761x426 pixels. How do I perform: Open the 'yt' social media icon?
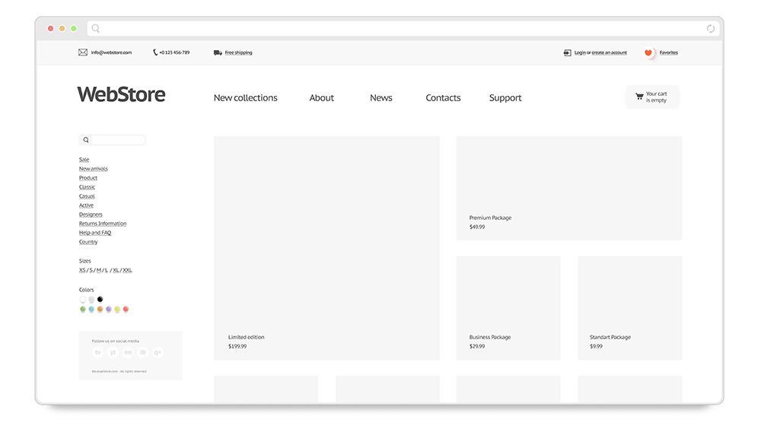click(113, 352)
